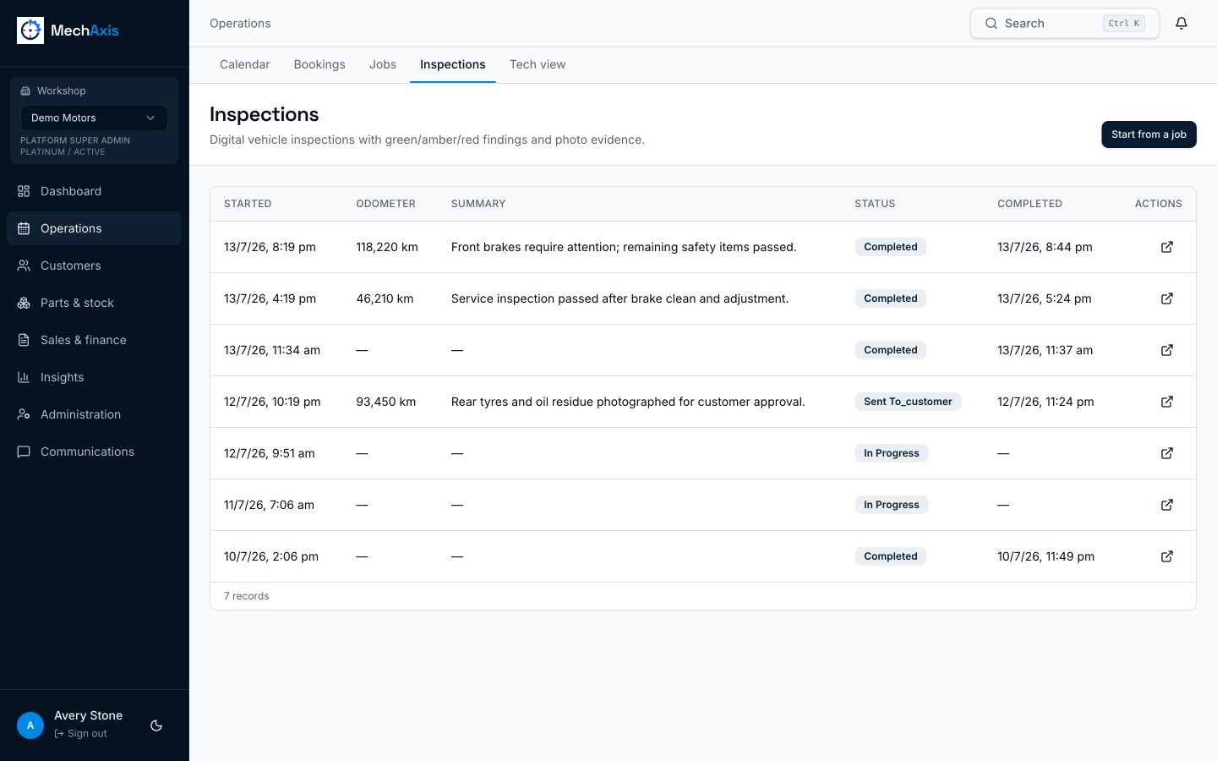Switch to the Calendar tab
1217x761 pixels.
pos(245,64)
